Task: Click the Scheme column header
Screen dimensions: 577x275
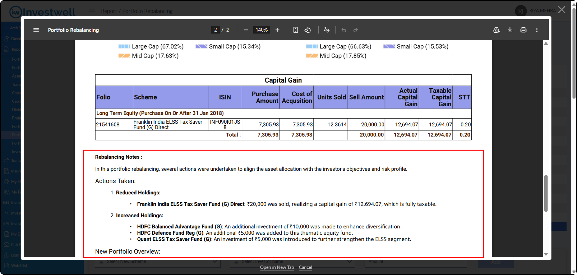Action: (170, 97)
